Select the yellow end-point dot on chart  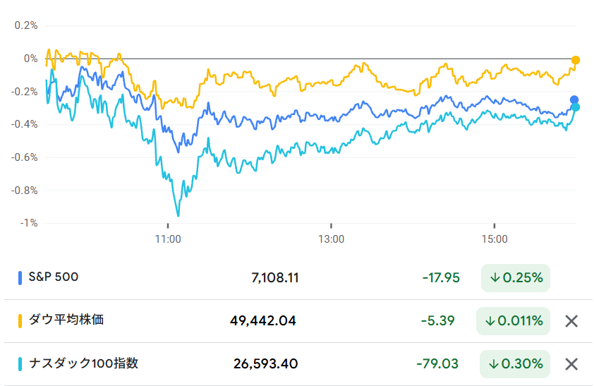point(576,60)
